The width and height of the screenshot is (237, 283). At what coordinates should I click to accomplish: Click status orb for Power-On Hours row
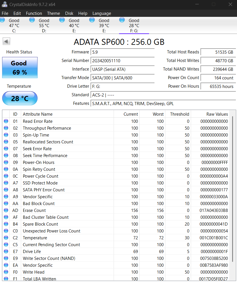[x=6, y=162]
